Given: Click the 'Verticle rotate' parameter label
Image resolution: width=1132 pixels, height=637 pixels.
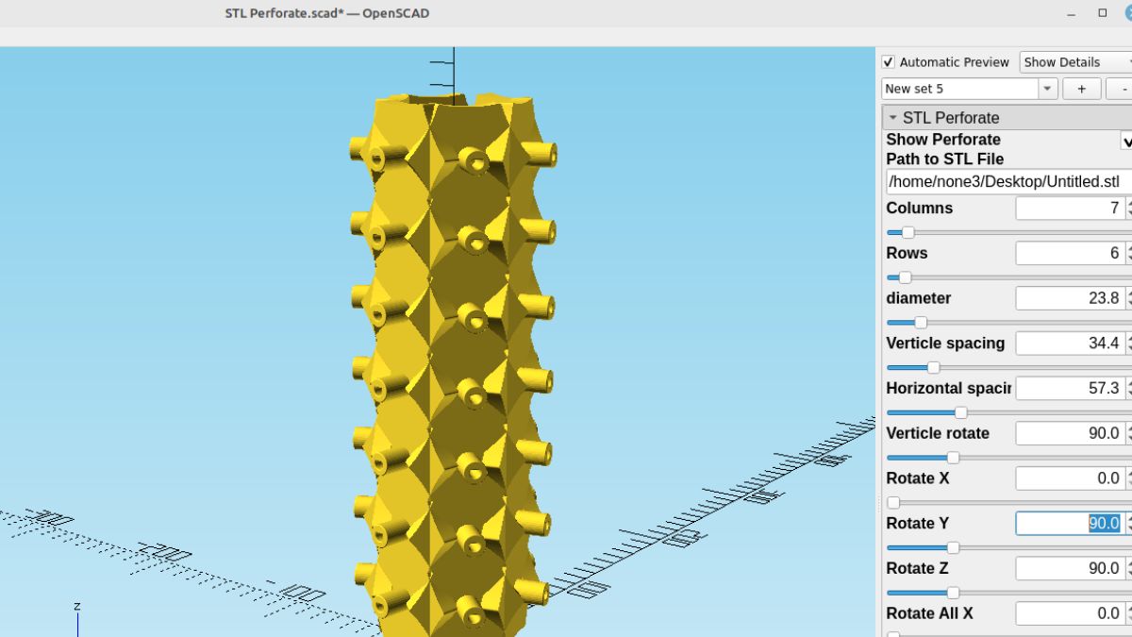Looking at the screenshot, I should click(x=938, y=434).
